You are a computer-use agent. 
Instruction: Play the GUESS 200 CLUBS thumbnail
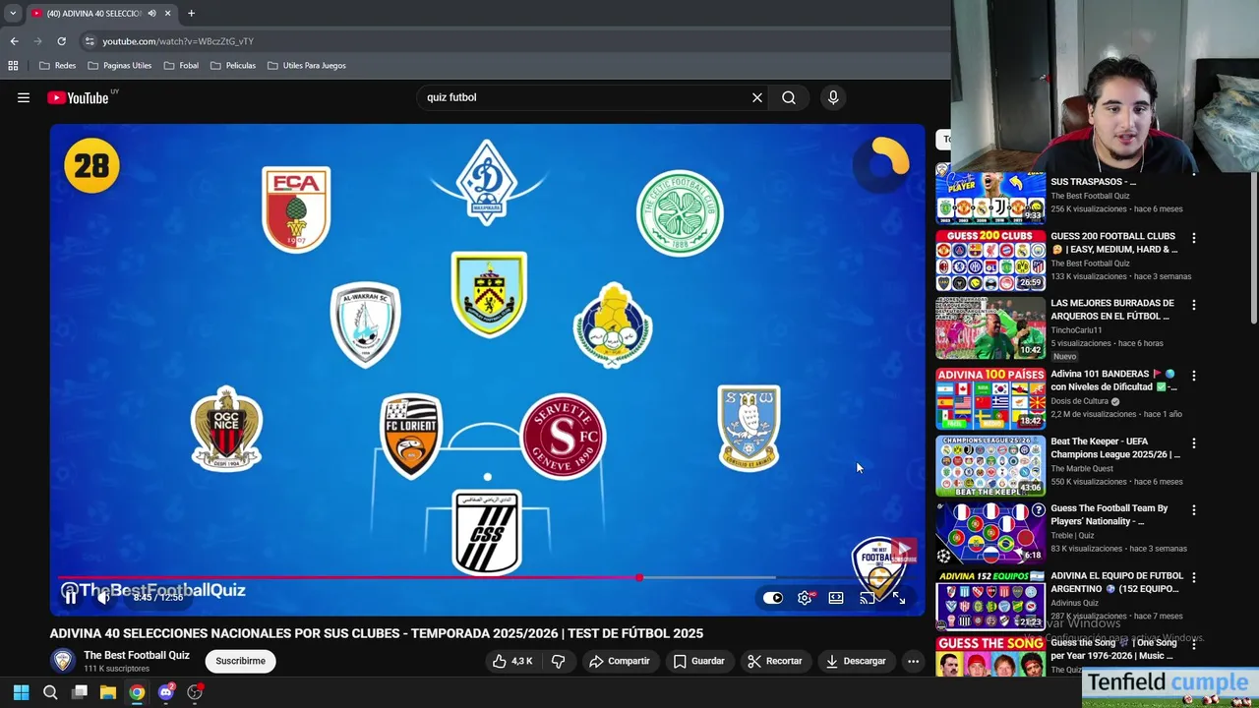990,261
